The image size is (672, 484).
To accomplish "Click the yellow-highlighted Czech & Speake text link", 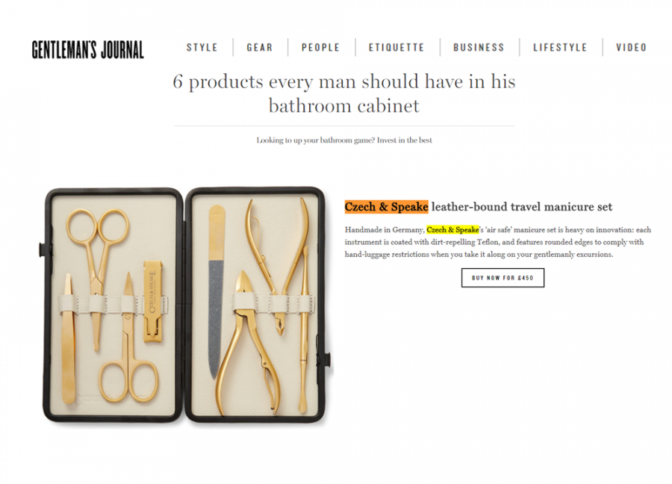I will point(452,230).
